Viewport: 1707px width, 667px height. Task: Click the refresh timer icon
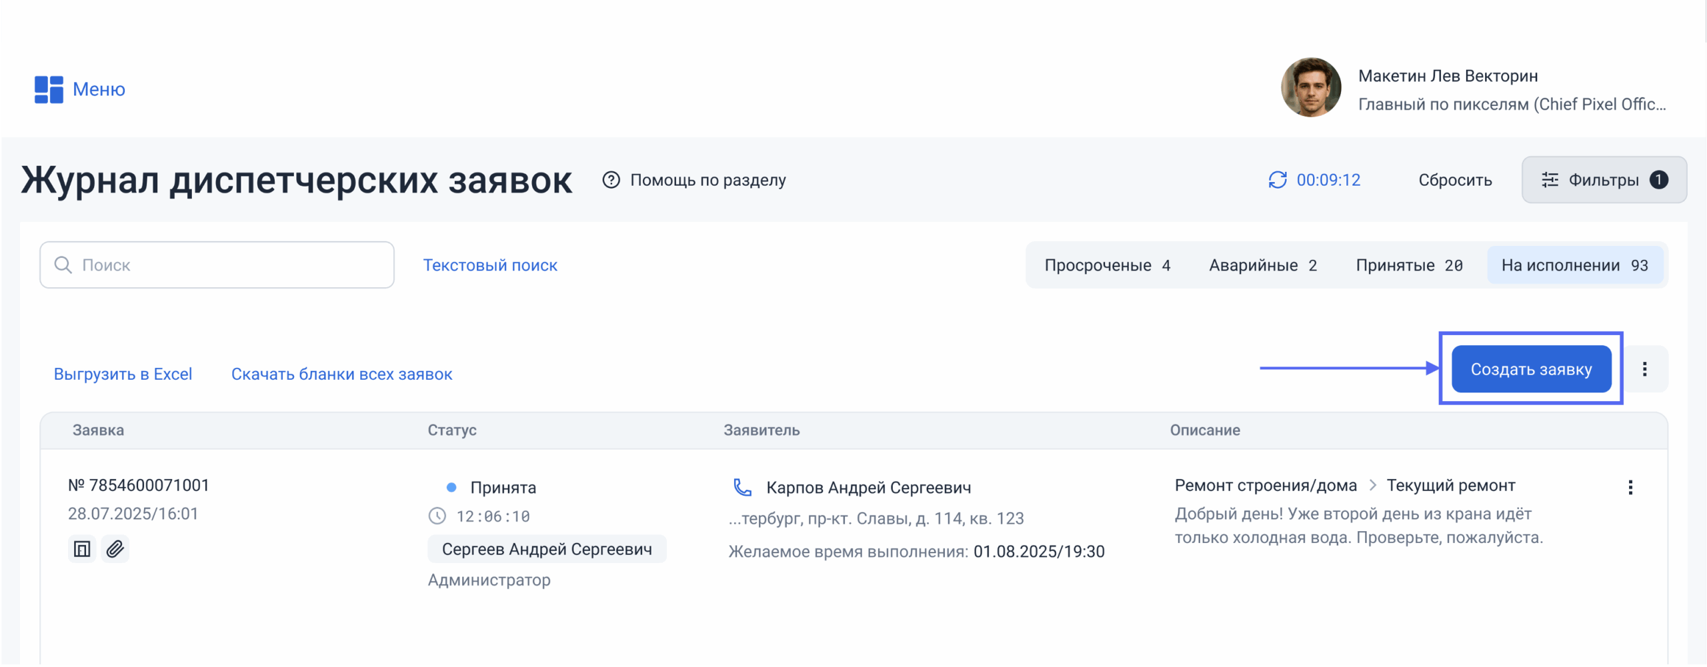coord(1277,180)
